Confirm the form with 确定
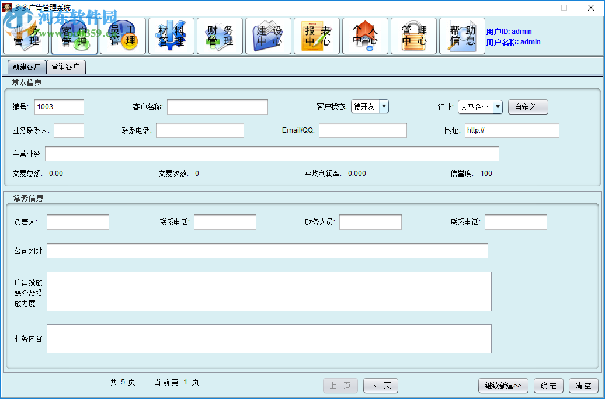Viewport: 605px width, 399px height. point(548,386)
